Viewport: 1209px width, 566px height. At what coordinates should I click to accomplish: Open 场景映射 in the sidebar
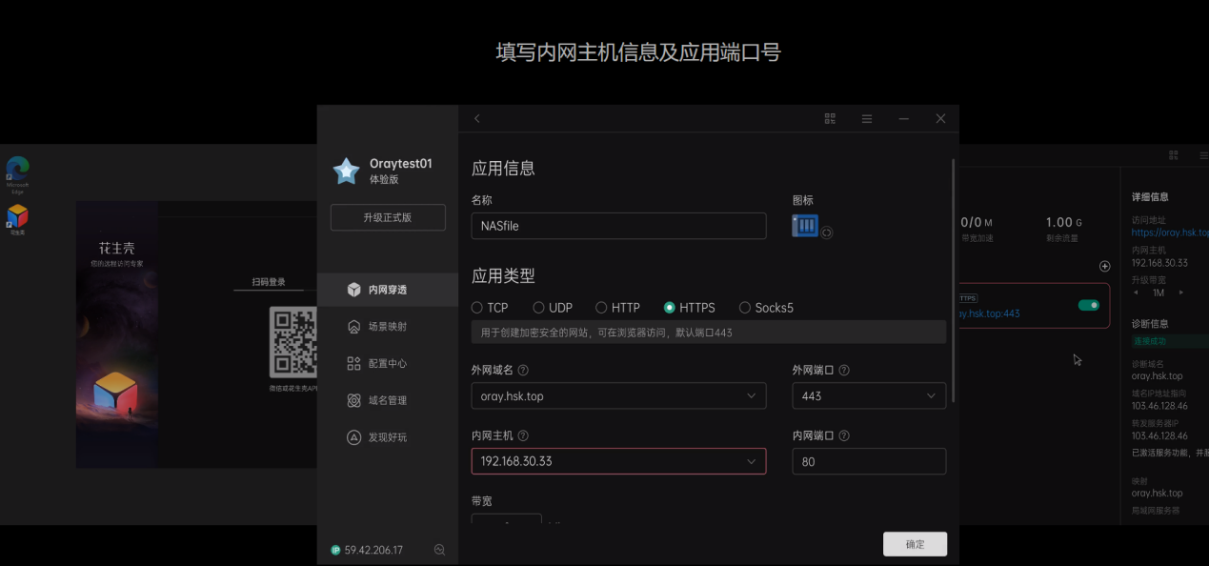click(x=388, y=326)
